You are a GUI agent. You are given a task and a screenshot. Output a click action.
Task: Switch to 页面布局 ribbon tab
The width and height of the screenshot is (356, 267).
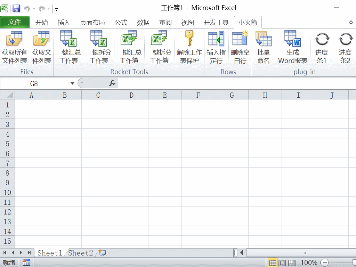(92, 23)
